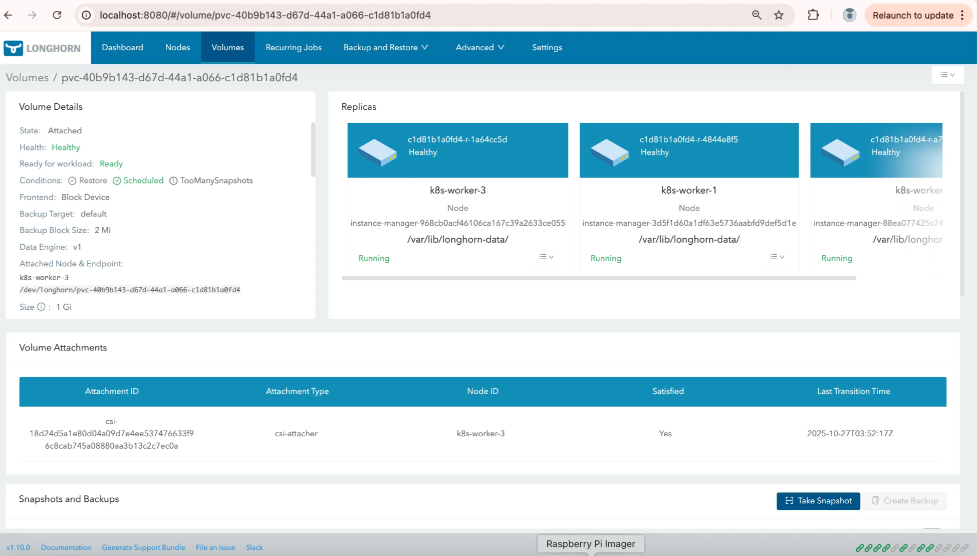Reload the page in the browser
The image size is (977, 556).
(x=57, y=15)
